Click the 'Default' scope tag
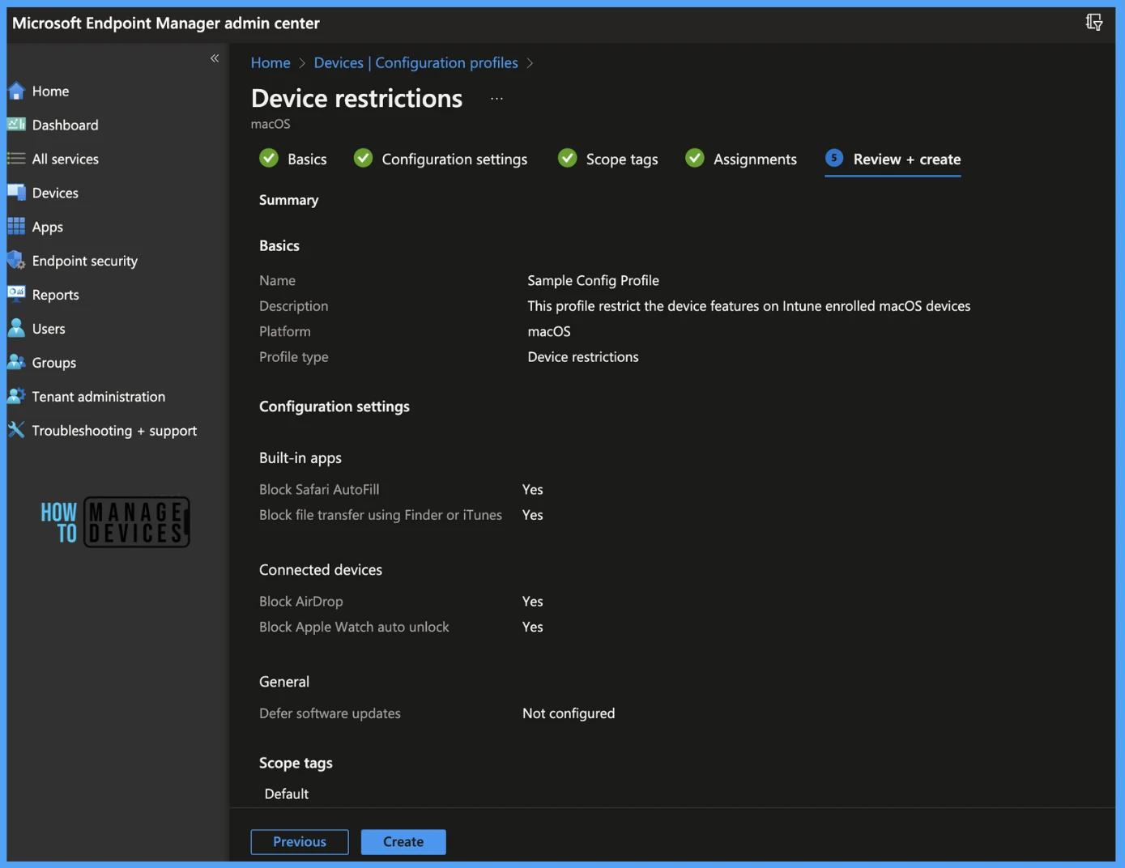Viewport: 1125px width, 868px height. point(287,794)
